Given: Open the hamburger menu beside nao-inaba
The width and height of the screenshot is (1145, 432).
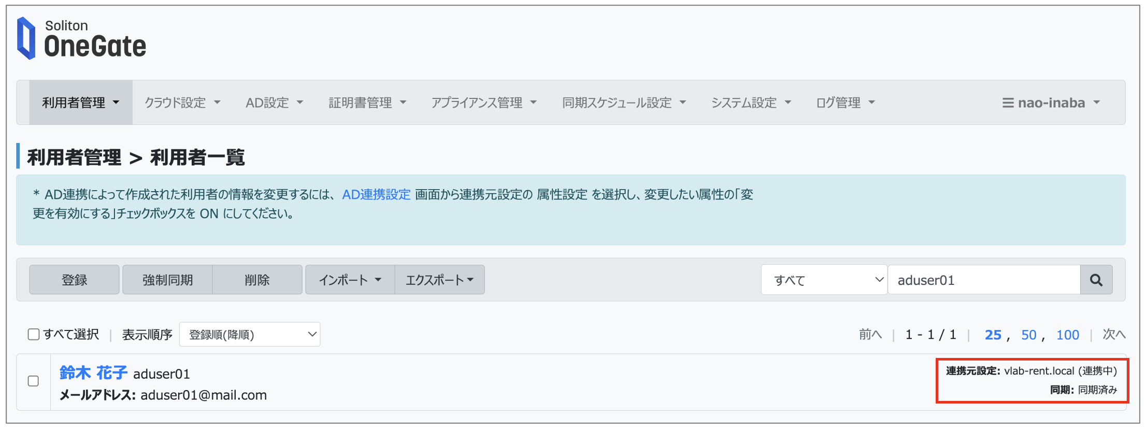Looking at the screenshot, I should 1008,102.
